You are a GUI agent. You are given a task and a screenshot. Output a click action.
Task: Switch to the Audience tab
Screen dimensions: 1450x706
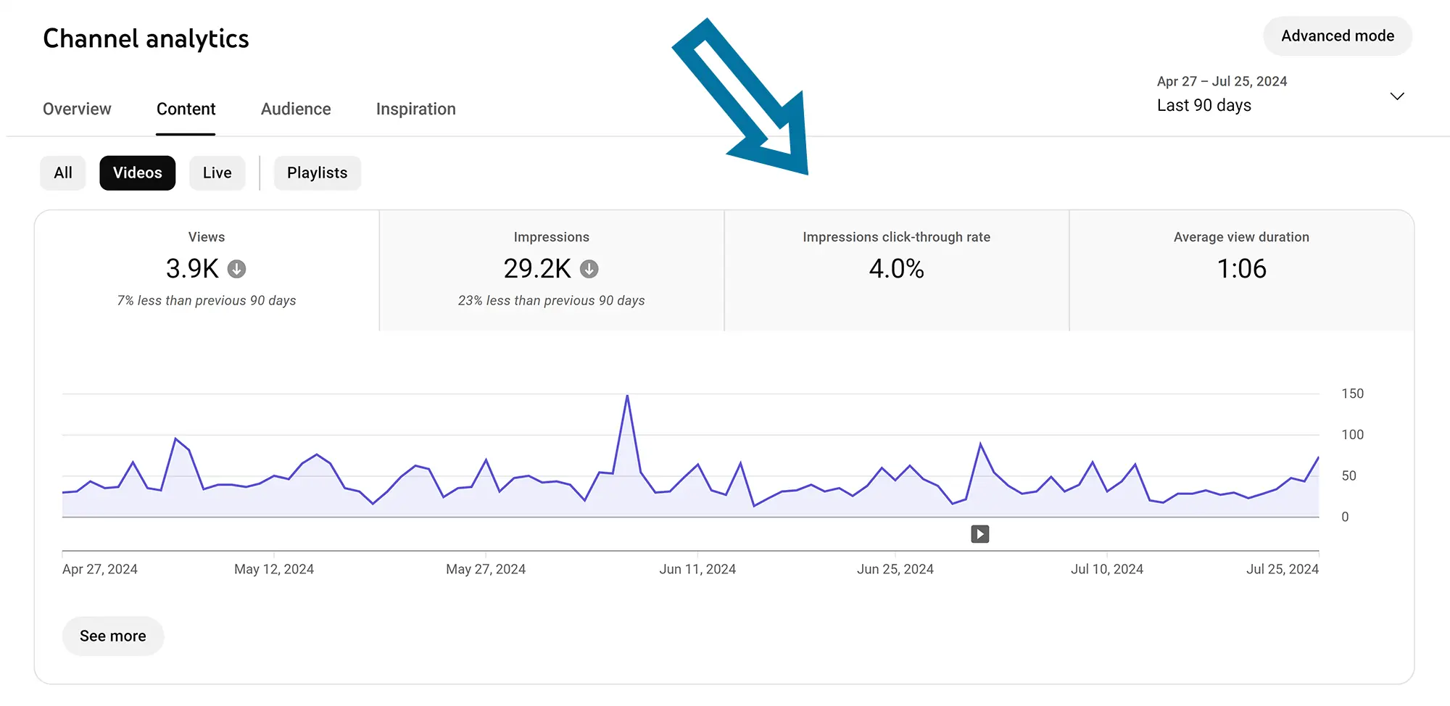(x=295, y=109)
